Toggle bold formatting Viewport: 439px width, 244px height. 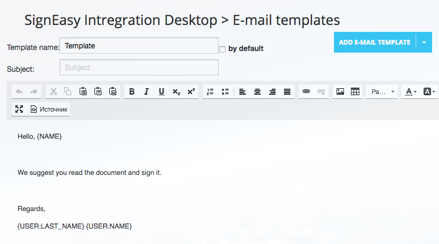click(132, 92)
